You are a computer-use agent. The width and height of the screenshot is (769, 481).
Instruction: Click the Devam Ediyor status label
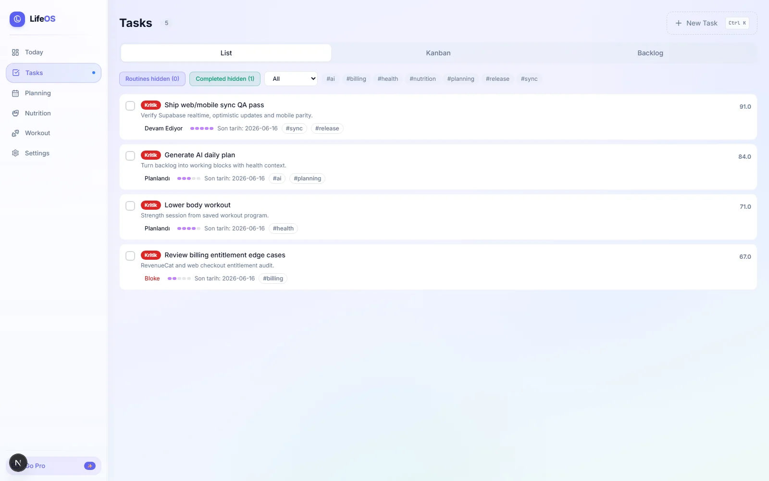click(x=163, y=128)
